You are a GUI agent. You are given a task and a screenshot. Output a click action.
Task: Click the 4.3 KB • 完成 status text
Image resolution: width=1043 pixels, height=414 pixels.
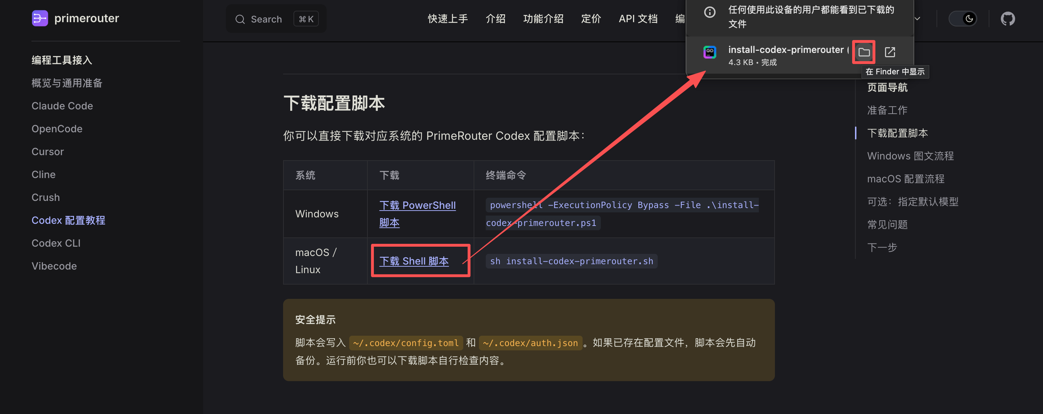752,62
